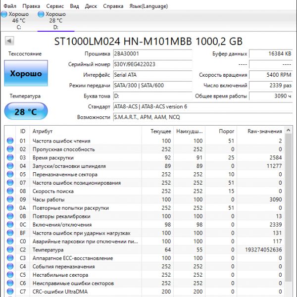Image resolution: width=297 pixels, height=297 pixels.
Task: Open the Сервис menu
Action: coord(54,6)
